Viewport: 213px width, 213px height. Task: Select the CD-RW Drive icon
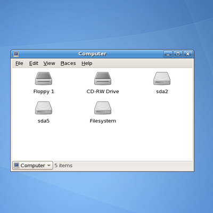[x=103, y=78]
